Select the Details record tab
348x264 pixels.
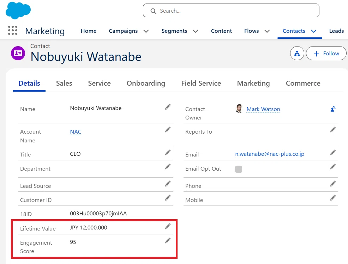29,83
